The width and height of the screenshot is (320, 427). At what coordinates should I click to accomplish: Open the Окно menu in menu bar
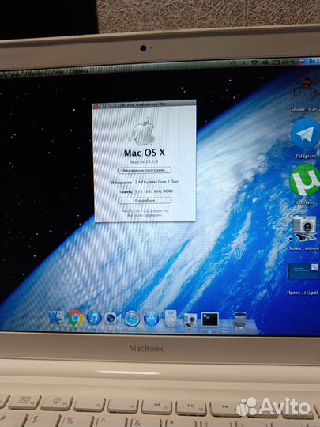58,73
